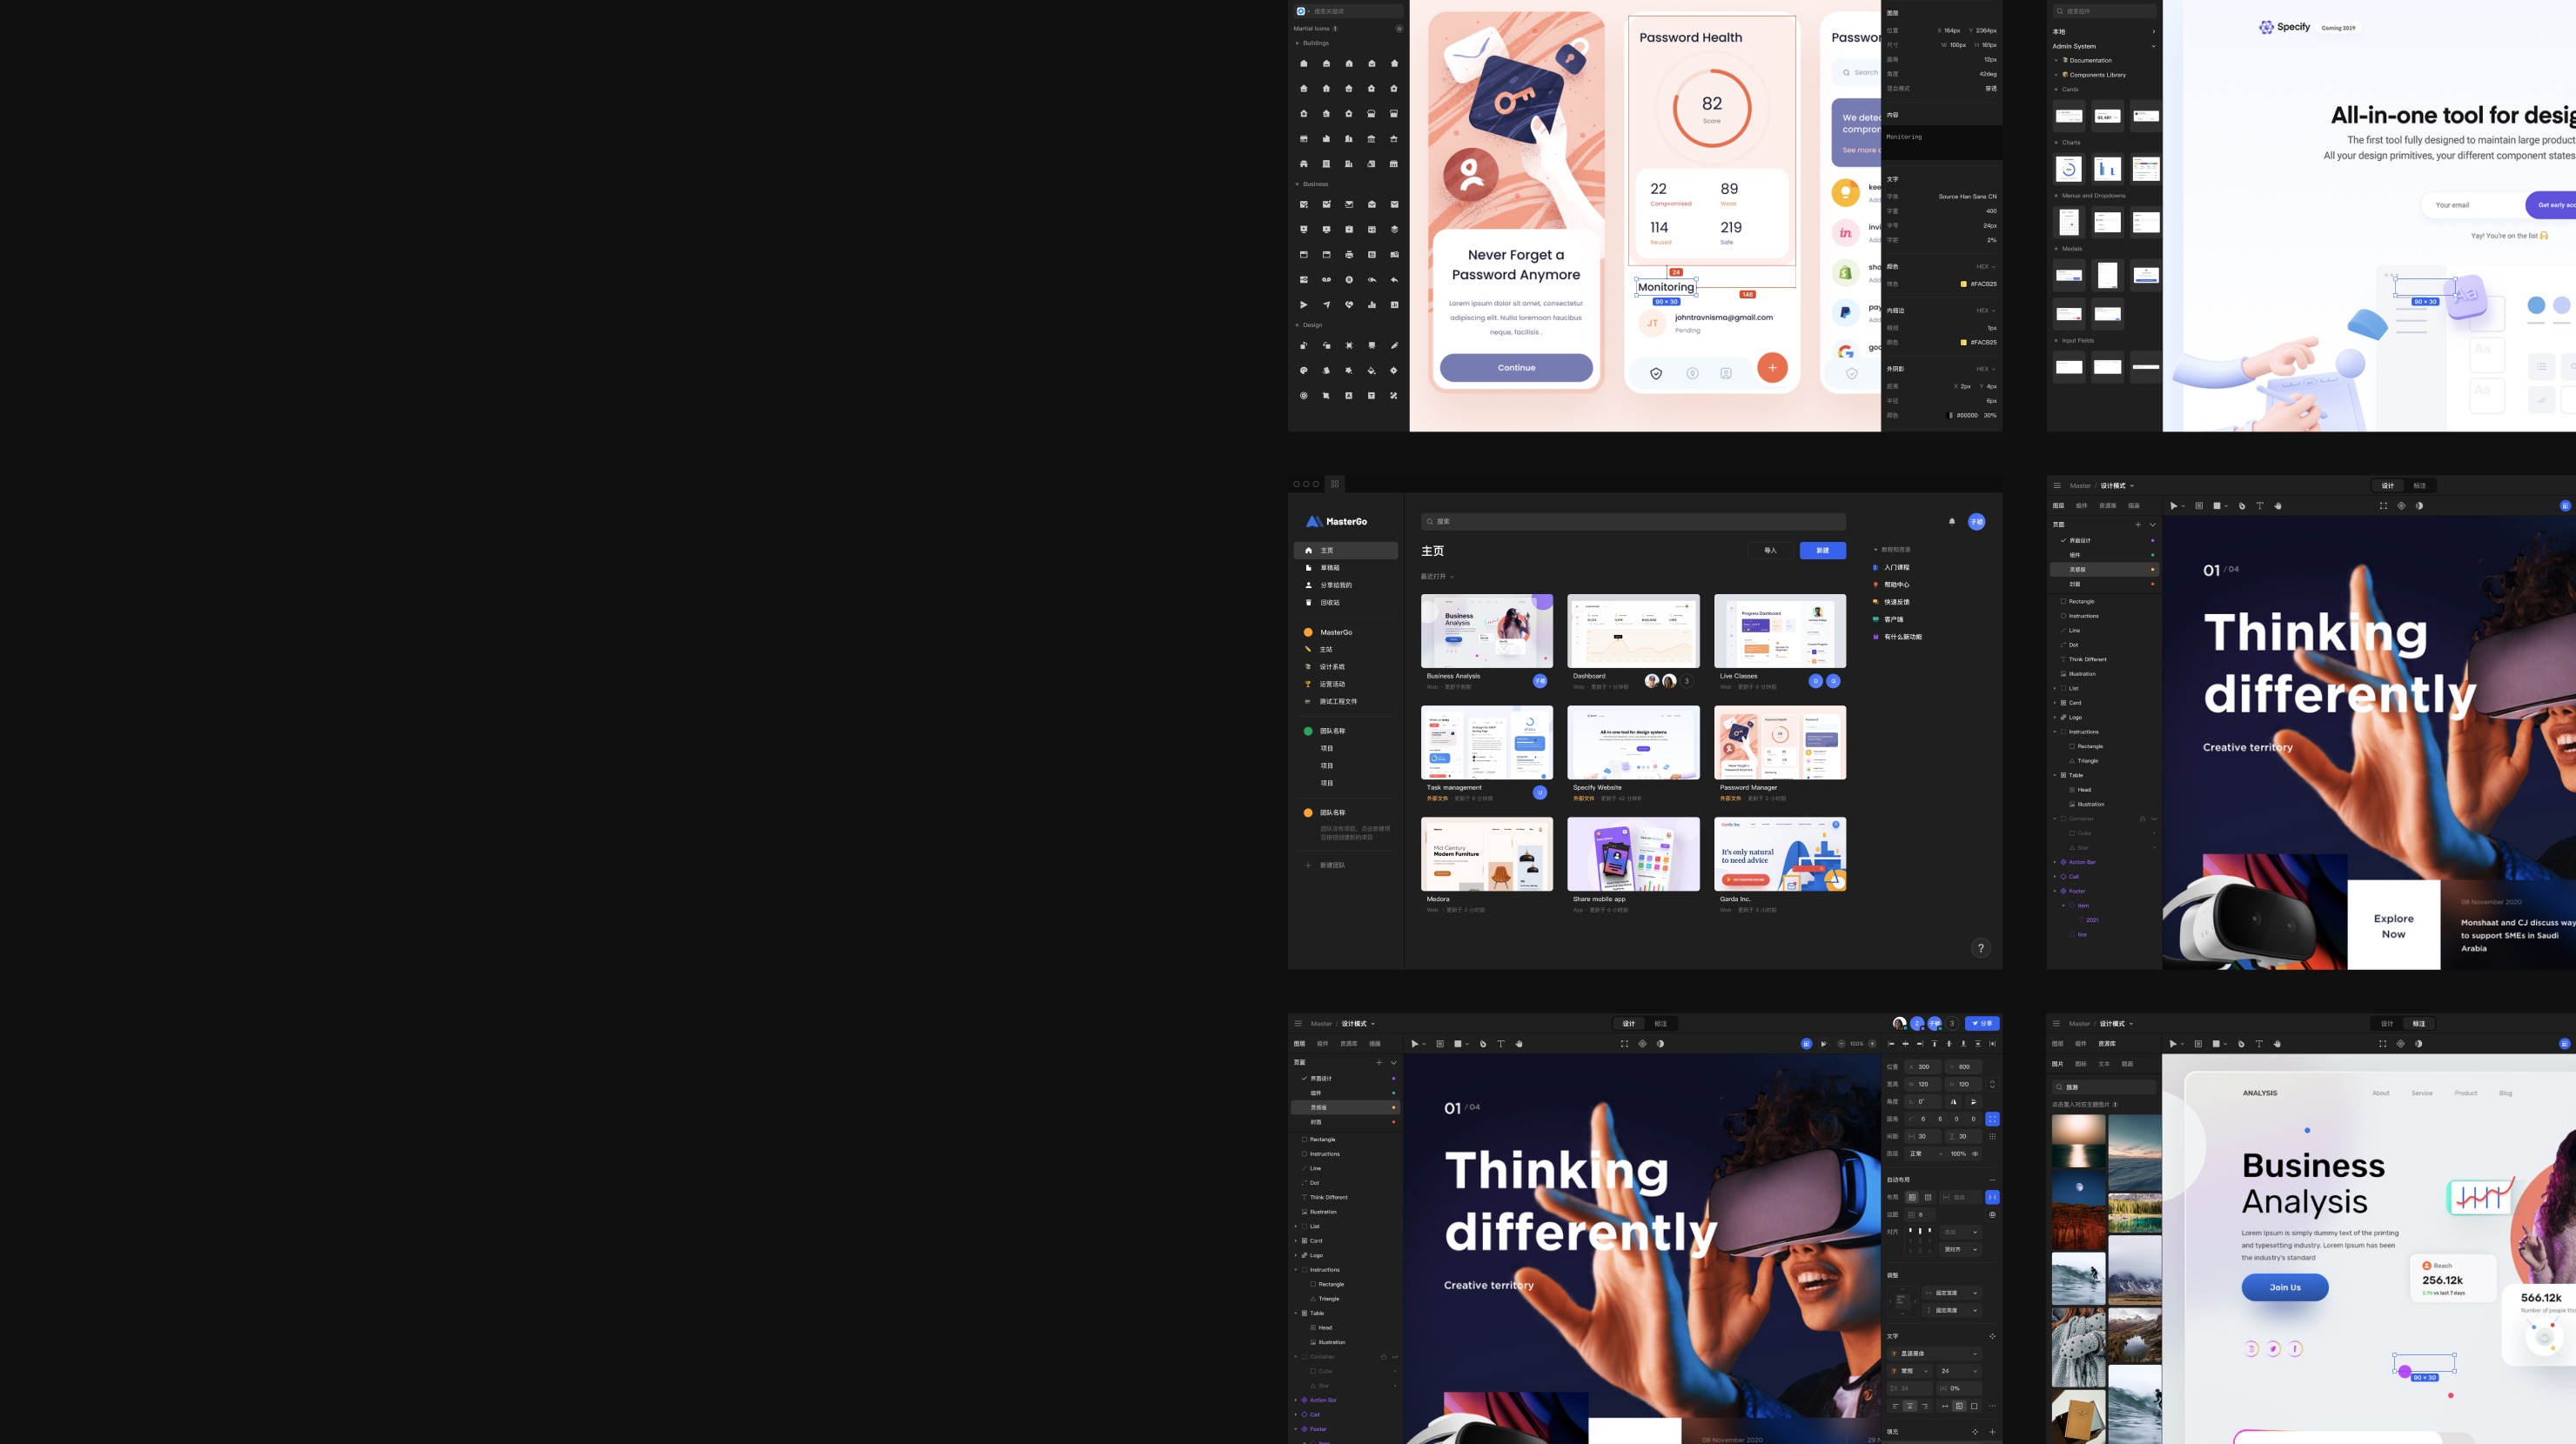Activate the Hand tool in editor with 分享 button

coord(1519,1043)
